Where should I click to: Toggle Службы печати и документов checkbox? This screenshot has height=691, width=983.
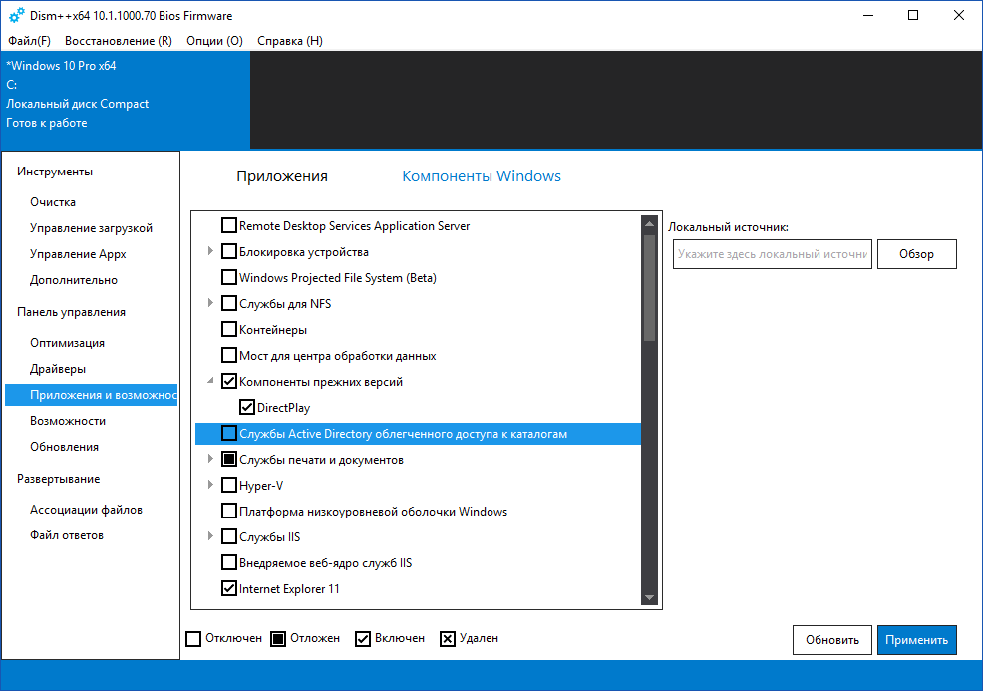[229, 459]
